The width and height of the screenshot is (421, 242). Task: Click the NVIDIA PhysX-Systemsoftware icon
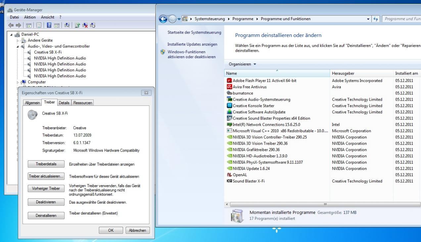pyautogui.click(x=229, y=162)
